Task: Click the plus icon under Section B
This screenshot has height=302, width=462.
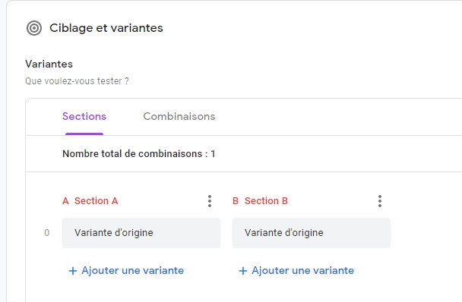Action: [243, 271]
